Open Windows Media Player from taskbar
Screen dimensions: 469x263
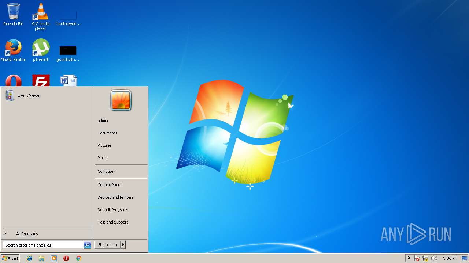click(x=54, y=258)
